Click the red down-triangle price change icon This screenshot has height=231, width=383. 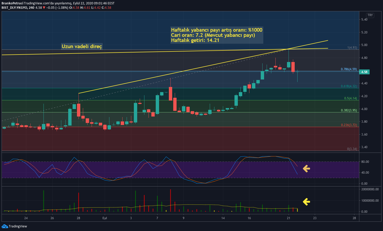tap(44, 8)
